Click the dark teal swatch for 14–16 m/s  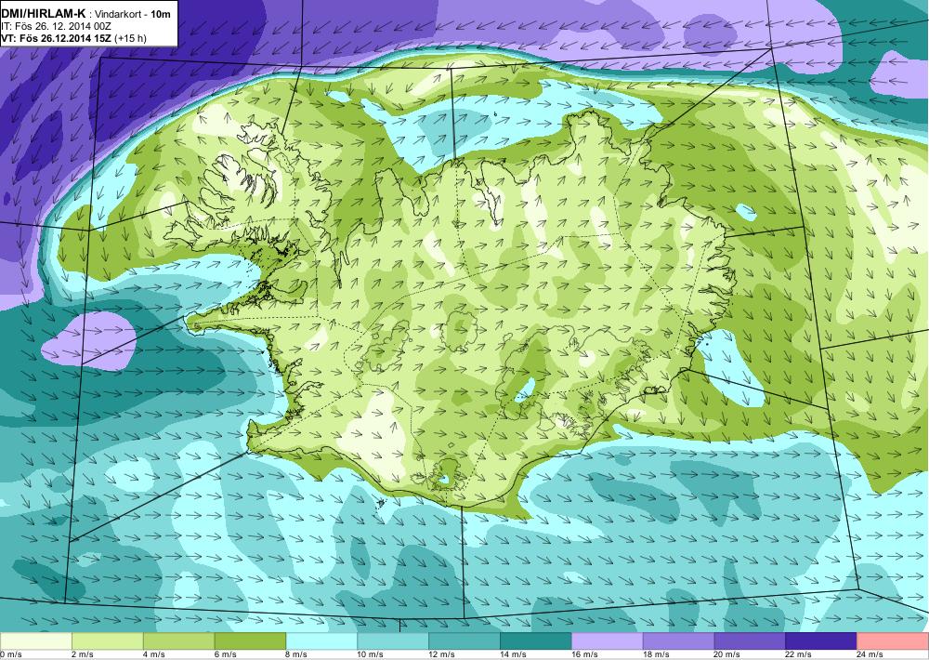pos(536,641)
